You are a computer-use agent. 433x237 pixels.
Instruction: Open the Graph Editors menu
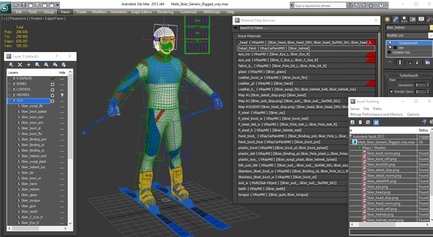click(141, 12)
